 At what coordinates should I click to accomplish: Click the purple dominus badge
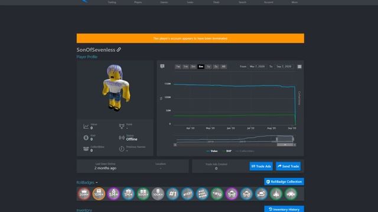click(x=232, y=194)
